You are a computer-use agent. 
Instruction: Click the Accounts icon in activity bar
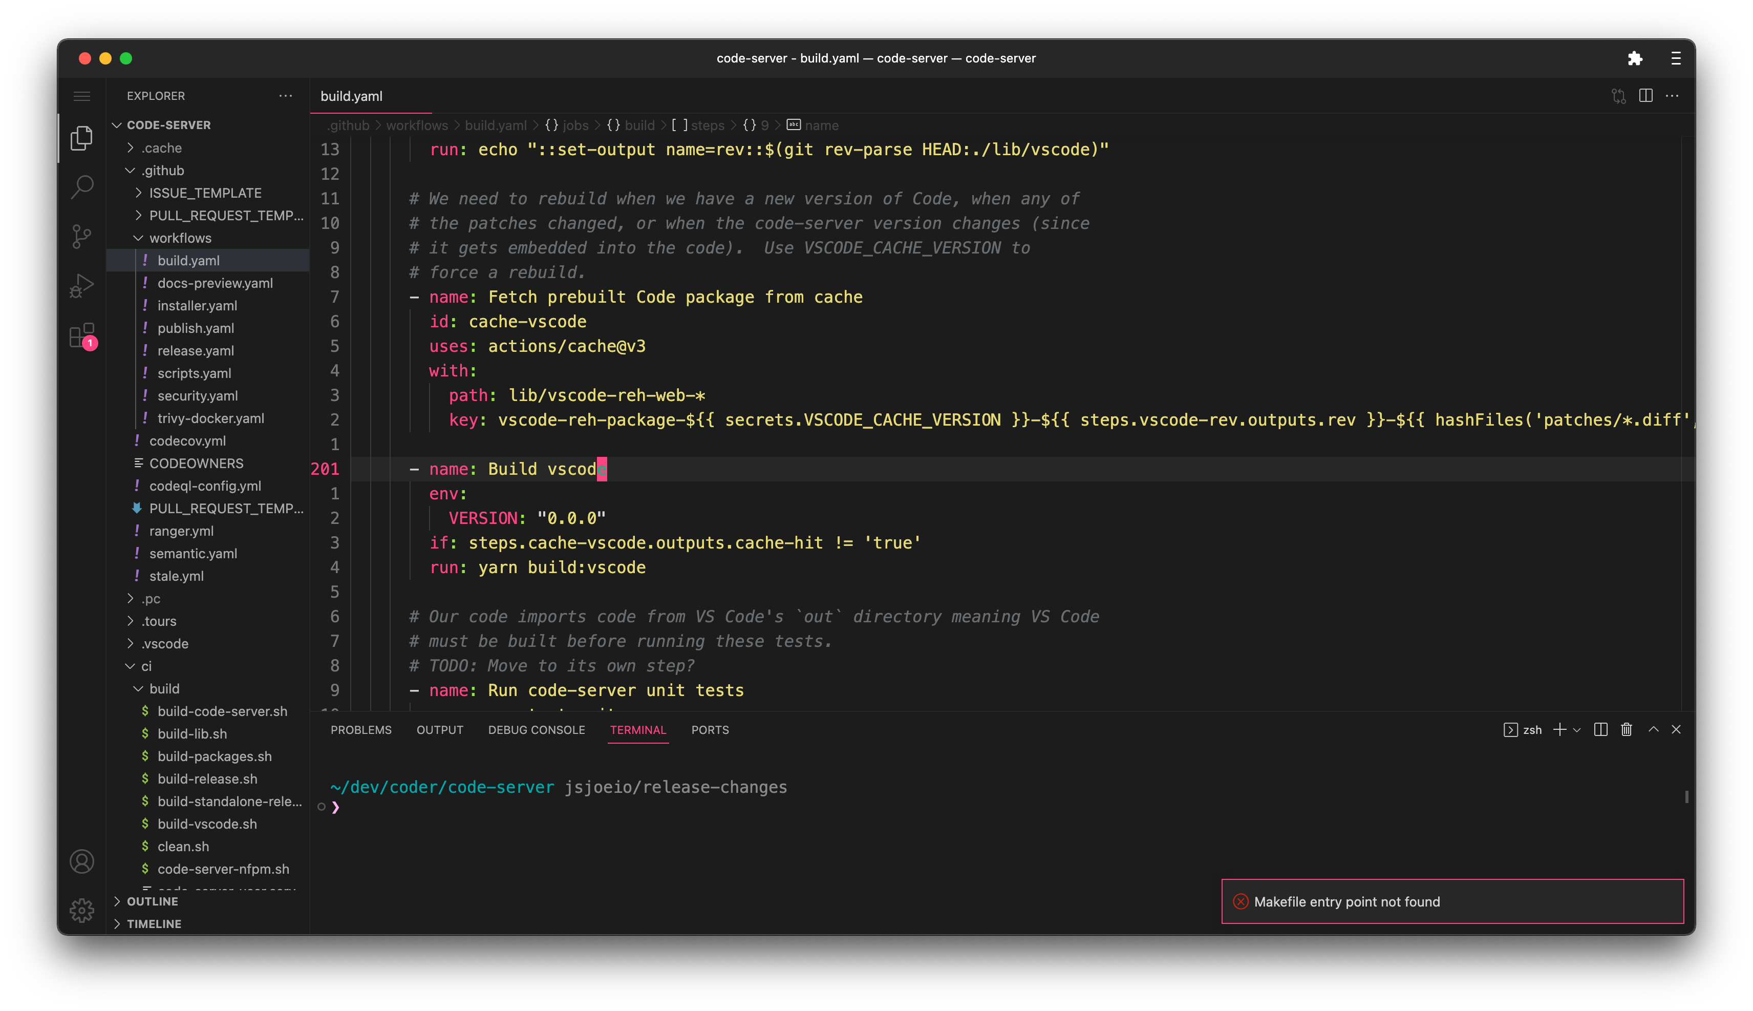pos(82,862)
